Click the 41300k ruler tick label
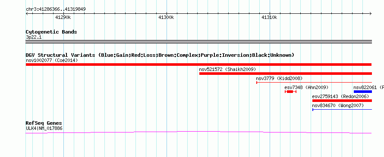 point(166,17)
